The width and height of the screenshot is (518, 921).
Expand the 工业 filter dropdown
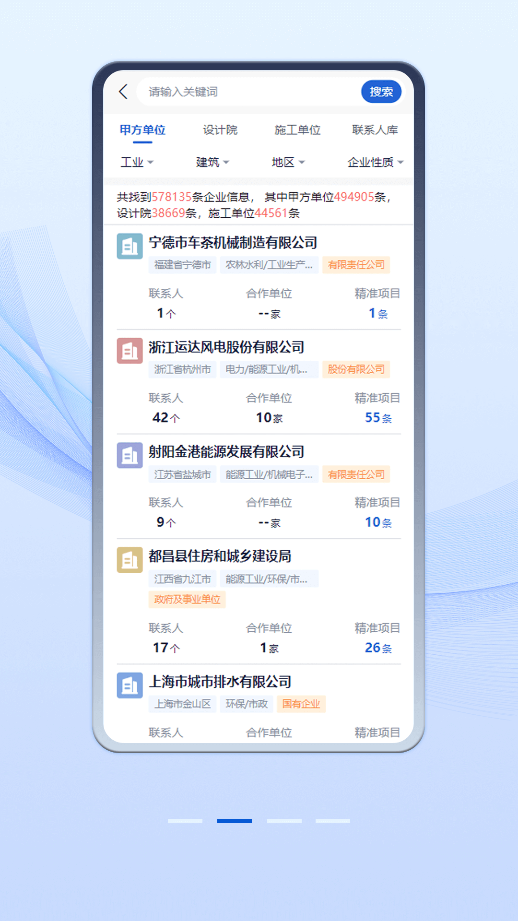point(137,163)
